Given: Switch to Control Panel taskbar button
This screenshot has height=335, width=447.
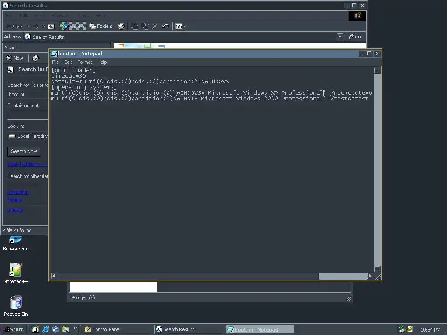Looking at the screenshot, I should coord(118,330).
